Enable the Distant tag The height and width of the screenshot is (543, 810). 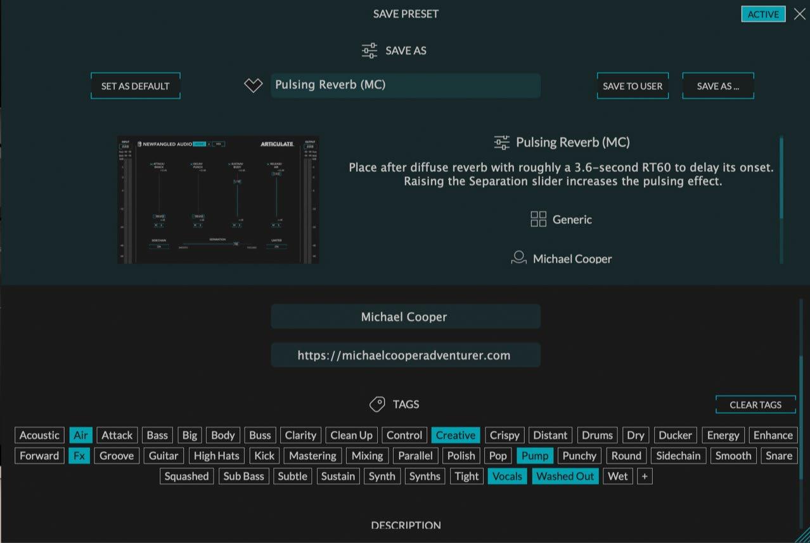click(x=550, y=435)
